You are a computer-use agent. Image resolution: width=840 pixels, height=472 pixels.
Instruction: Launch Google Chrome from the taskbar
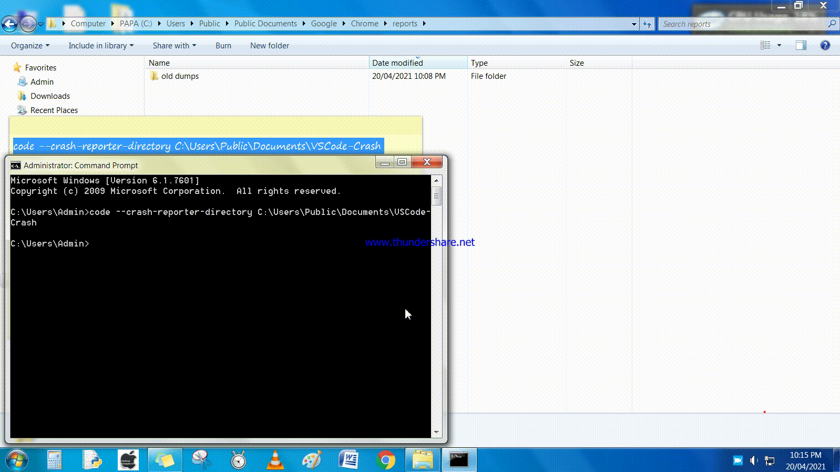(x=385, y=460)
